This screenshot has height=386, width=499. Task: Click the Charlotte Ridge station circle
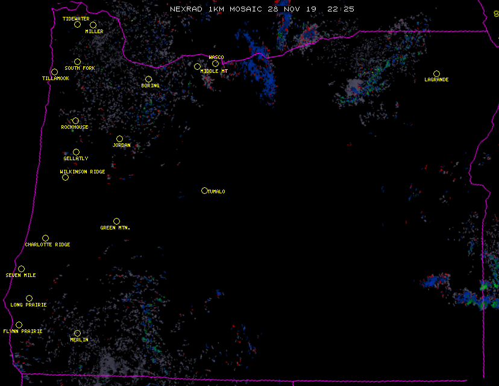(45, 238)
